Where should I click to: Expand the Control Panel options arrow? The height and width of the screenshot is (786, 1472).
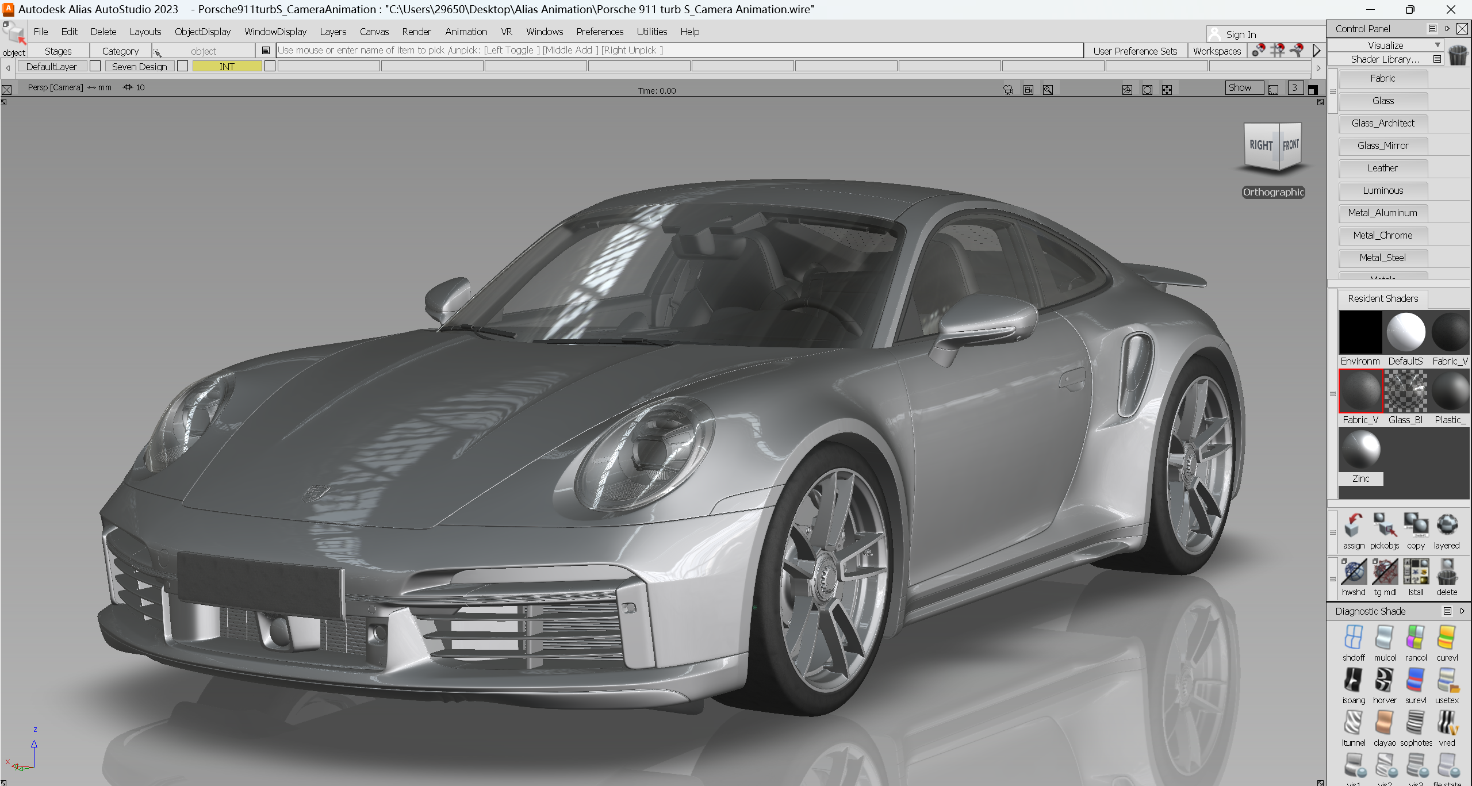(1447, 28)
